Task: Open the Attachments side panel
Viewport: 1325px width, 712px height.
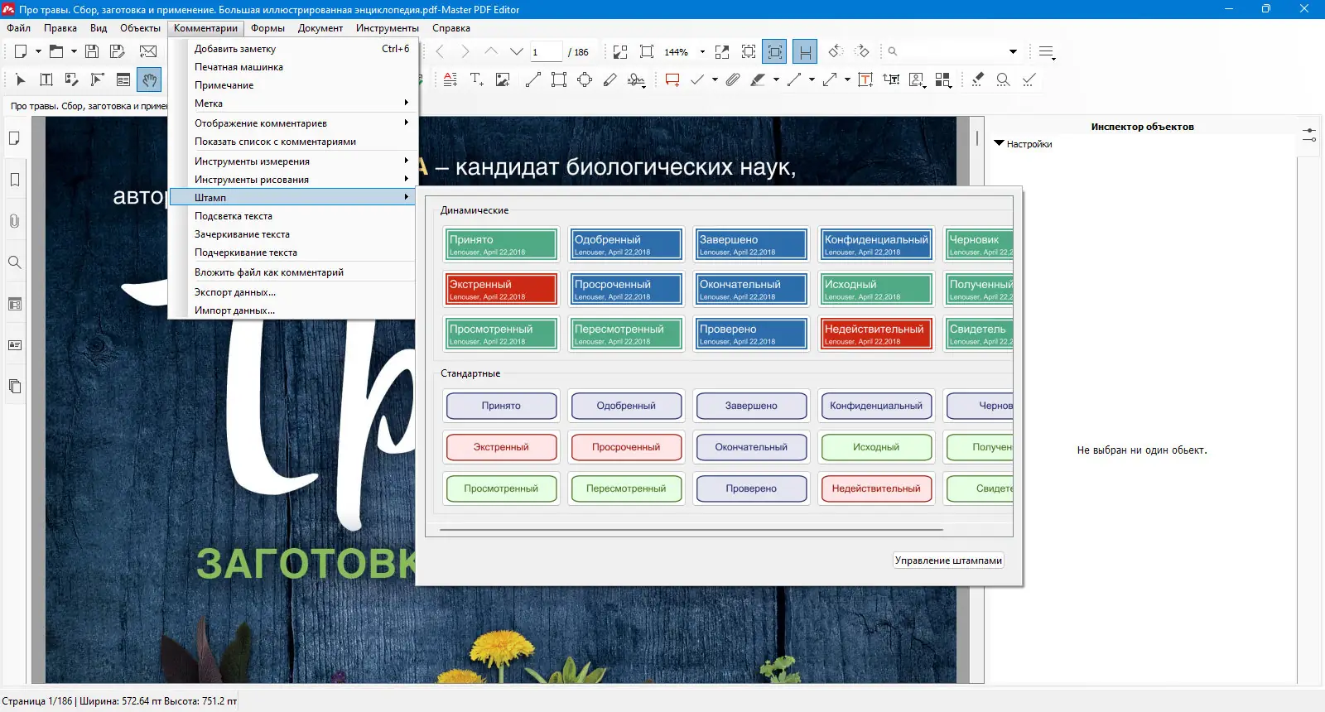Action: 15,221
